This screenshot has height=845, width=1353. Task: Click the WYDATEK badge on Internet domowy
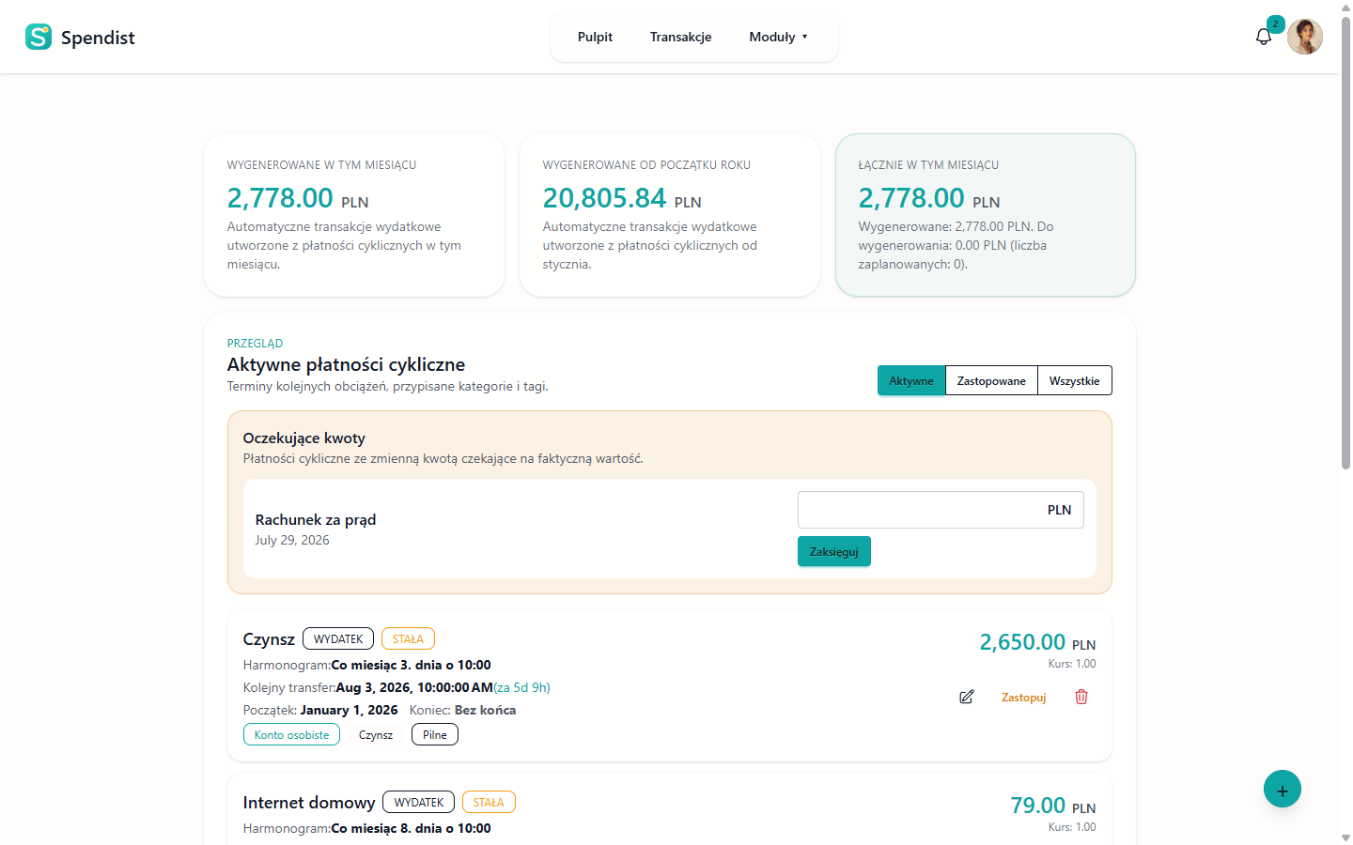click(419, 802)
